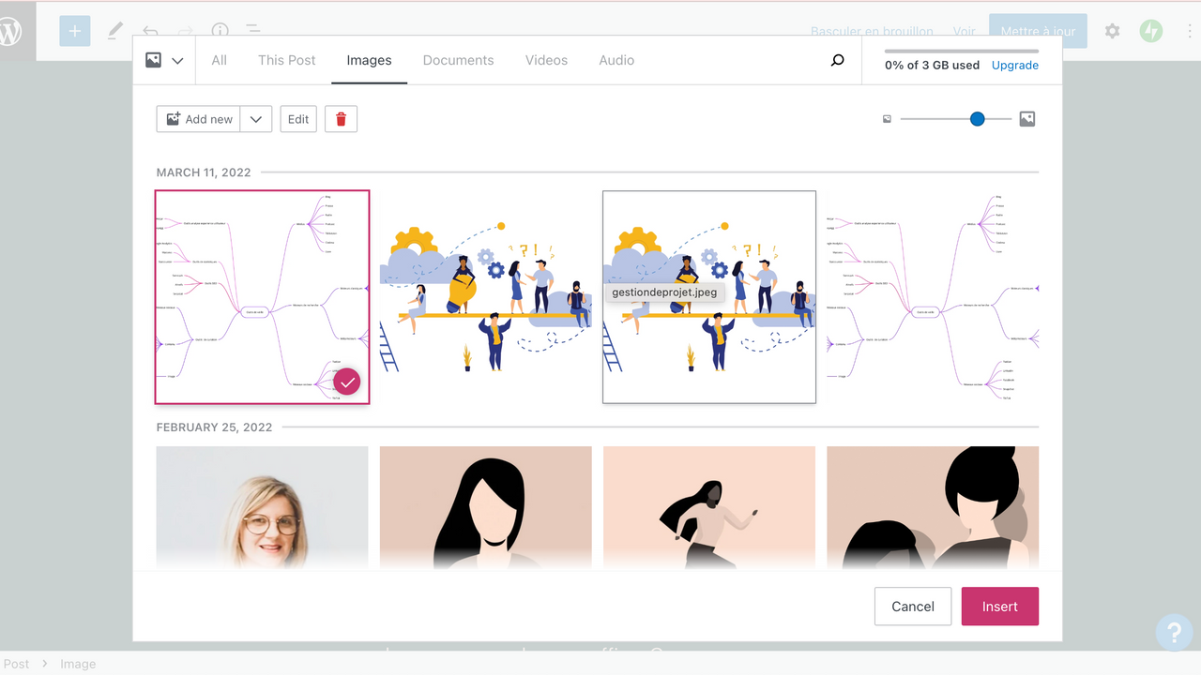Expand the Add new dropdown chevron

tap(255, 118)
